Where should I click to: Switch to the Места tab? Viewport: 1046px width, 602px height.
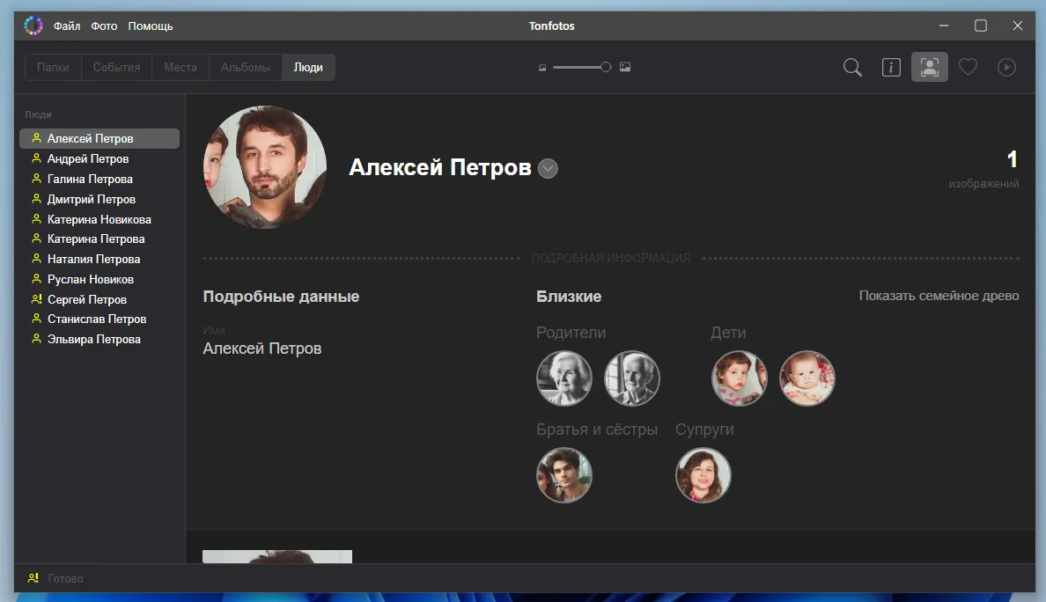point(180,68)
